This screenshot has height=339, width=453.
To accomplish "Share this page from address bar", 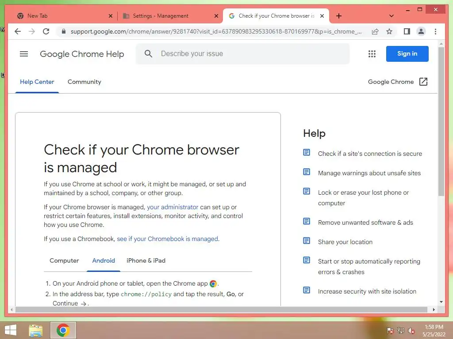I will click(x=375, y=31).
